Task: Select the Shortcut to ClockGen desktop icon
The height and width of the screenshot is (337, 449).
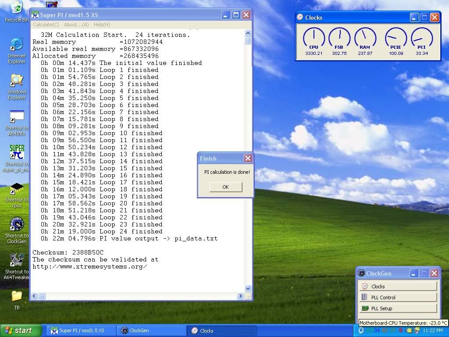Action: [x=17, y=231]
